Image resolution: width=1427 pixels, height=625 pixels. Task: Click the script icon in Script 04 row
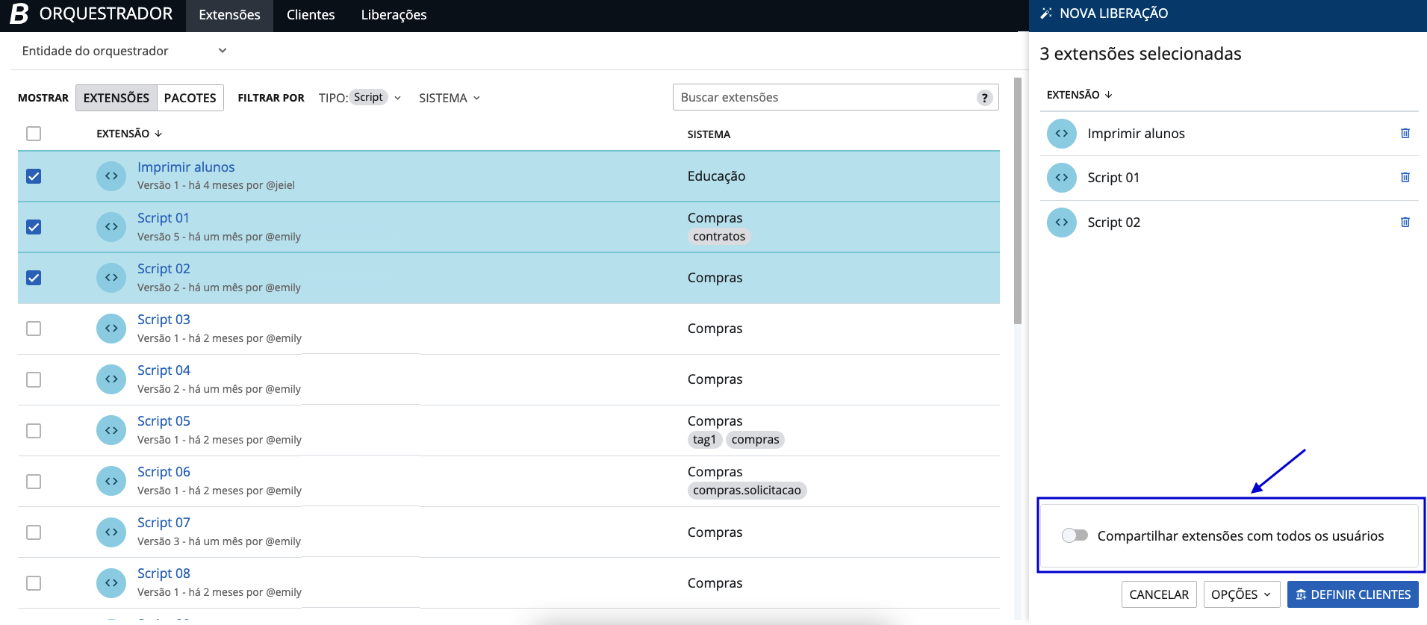coord(111,379)
